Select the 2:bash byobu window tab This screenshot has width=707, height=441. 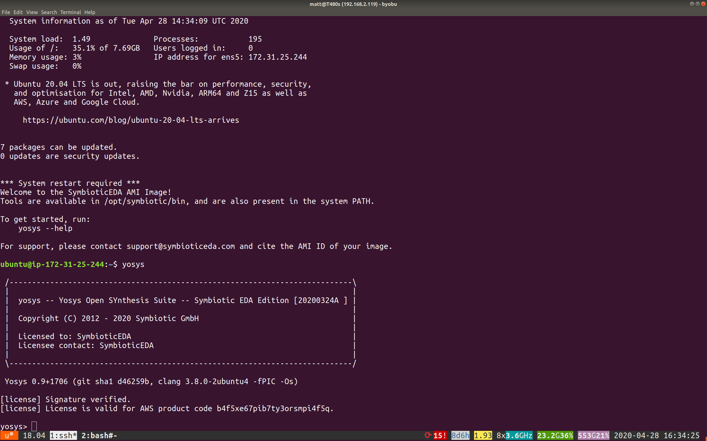point(99,435)
